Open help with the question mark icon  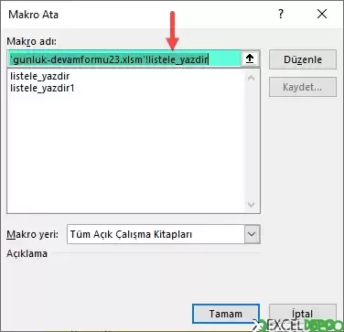[281, 14]
